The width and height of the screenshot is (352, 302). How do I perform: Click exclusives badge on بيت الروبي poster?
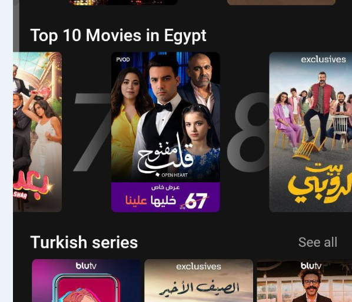point(323,59)
